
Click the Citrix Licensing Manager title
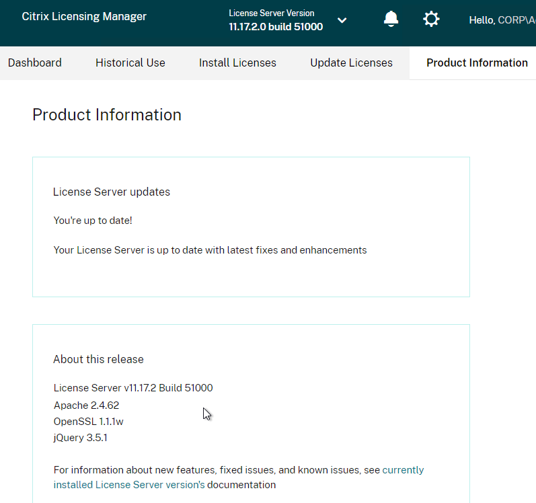coord(84,16)
